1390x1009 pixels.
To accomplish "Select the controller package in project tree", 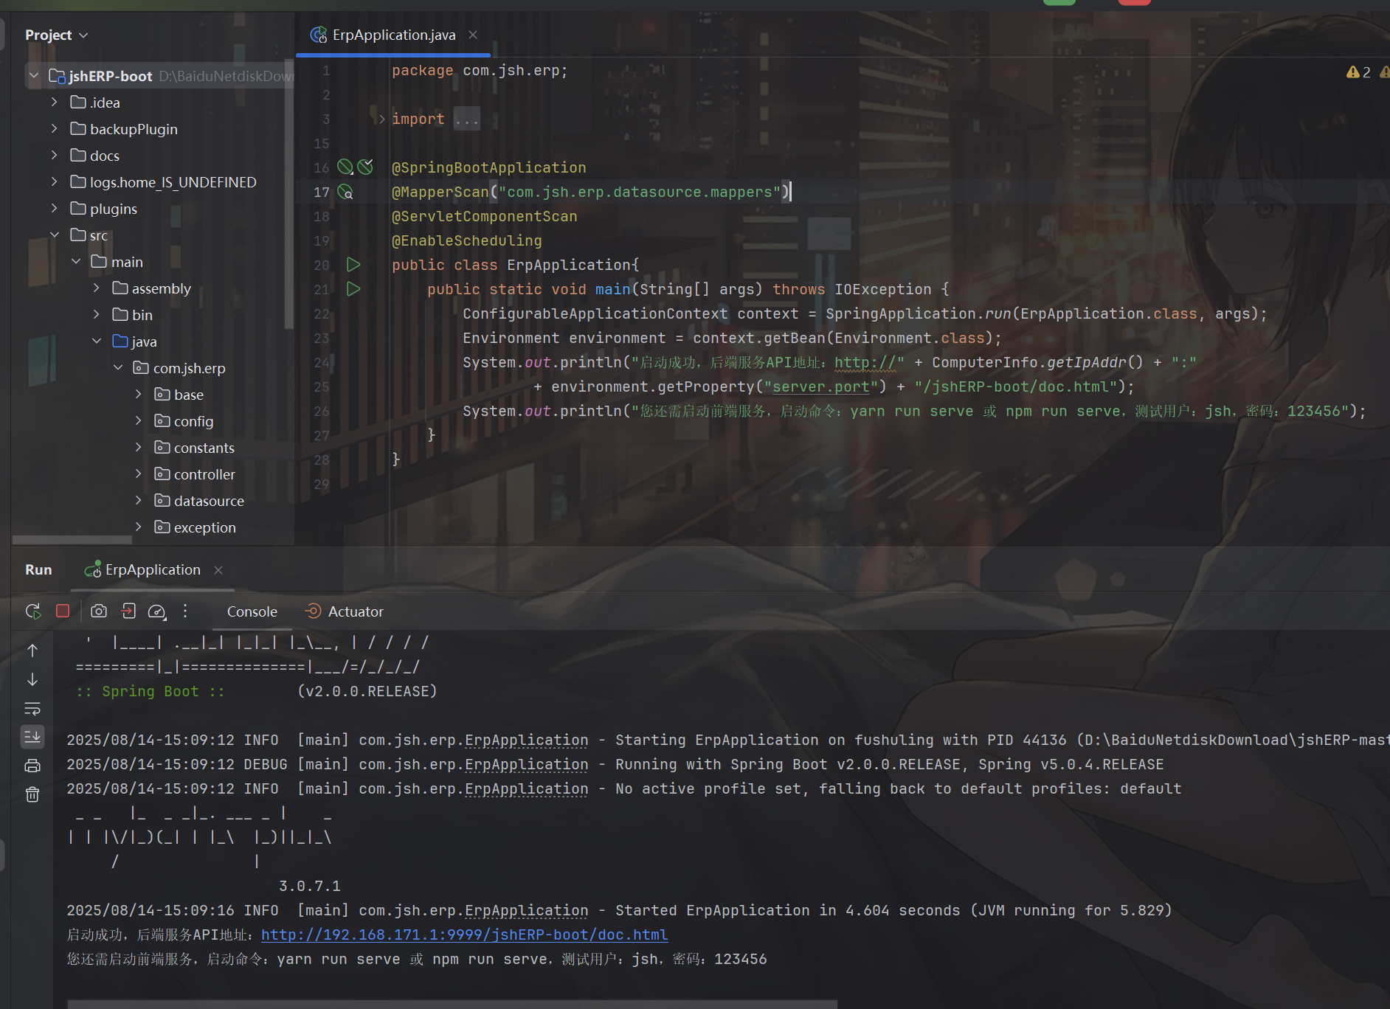I will [204, 474].
